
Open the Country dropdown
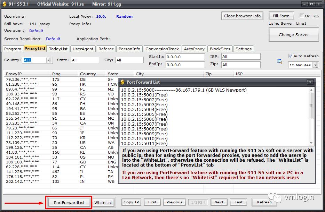tap(49, 60)
